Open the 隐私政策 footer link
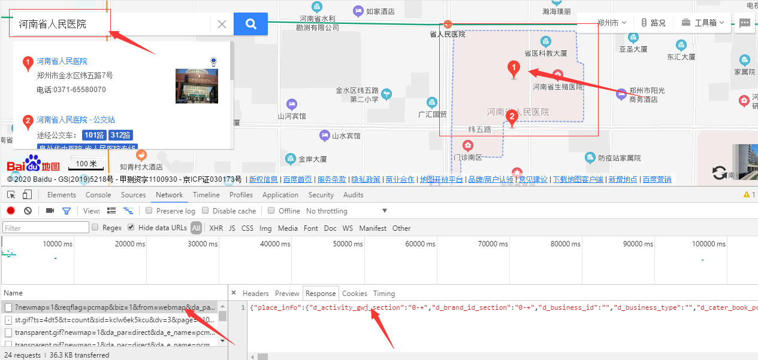The width and height of the screenshot is (758, 360). pyautogui.click(x=366, y=179)
